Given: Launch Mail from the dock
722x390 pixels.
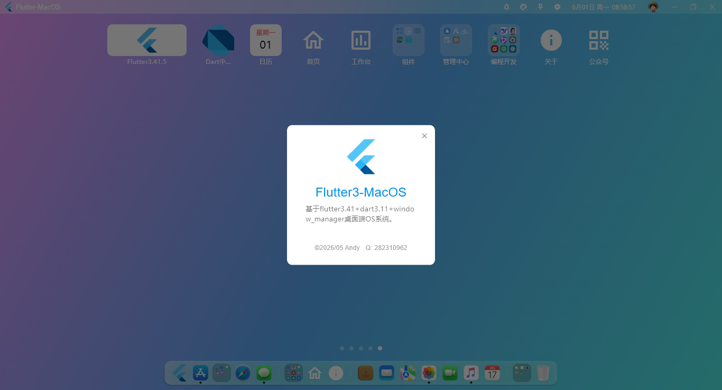Looking at the screenshot, I should (386, 373).
